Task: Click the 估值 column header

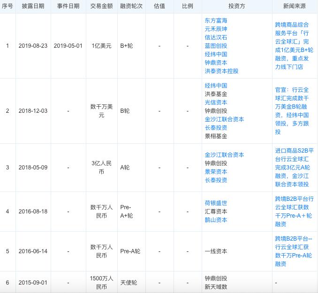Action: pos(159,6)
